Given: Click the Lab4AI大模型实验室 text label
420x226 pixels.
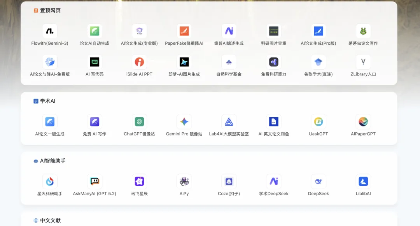Looking at the screenshot, I should point(229,134).
